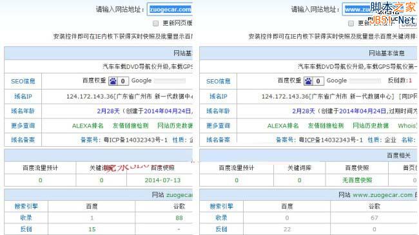Click 关键词库 header on right
This screenshot has height=235, width=419.
pos(299,168)
